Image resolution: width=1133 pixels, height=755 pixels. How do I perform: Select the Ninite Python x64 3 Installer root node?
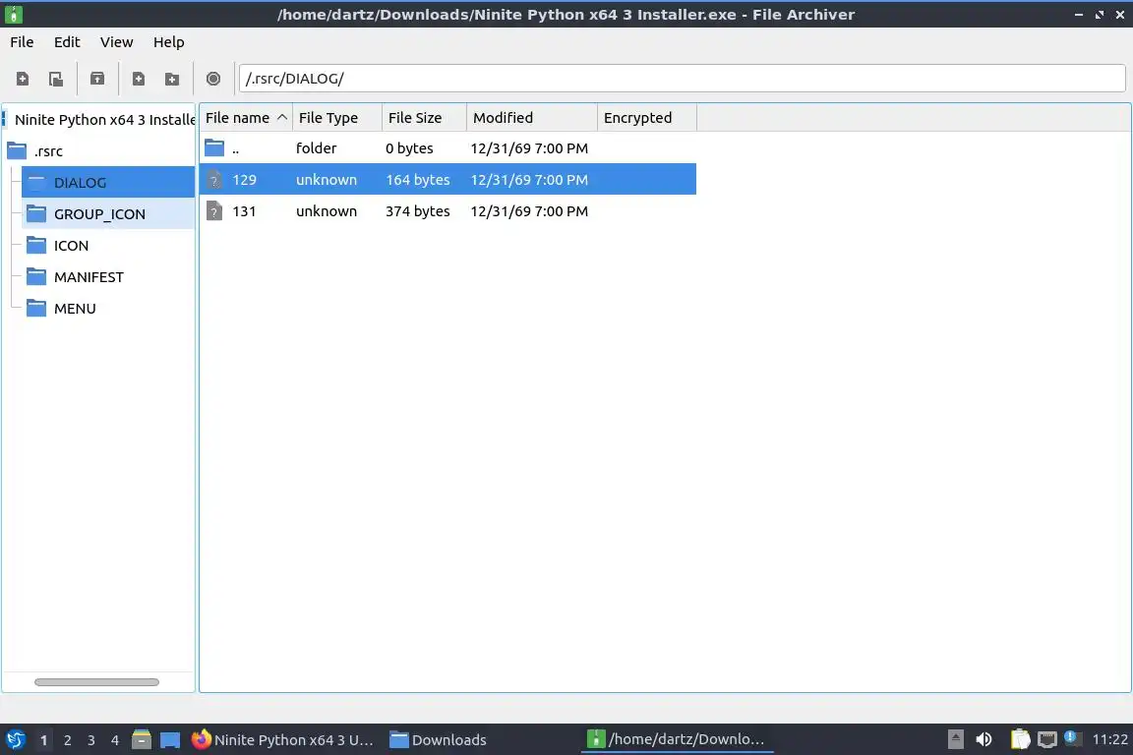tap(105, 119)
